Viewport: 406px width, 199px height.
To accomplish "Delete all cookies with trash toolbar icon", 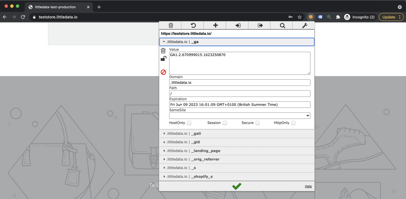I will (x=170, y=25).
